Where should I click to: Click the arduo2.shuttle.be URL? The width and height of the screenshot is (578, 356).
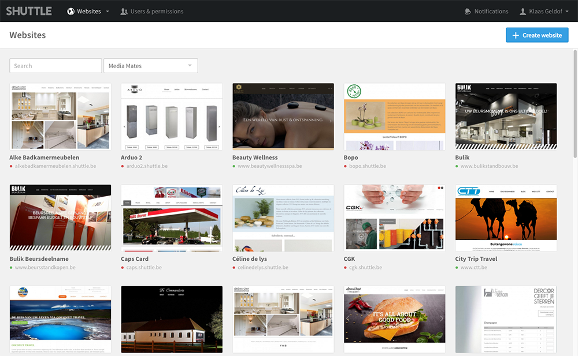tap(147, 166)
